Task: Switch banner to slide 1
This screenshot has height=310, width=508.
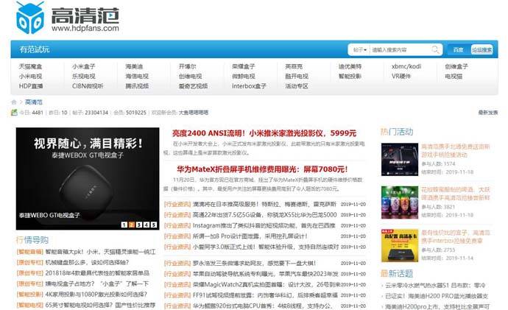Action: pos(124,225)
